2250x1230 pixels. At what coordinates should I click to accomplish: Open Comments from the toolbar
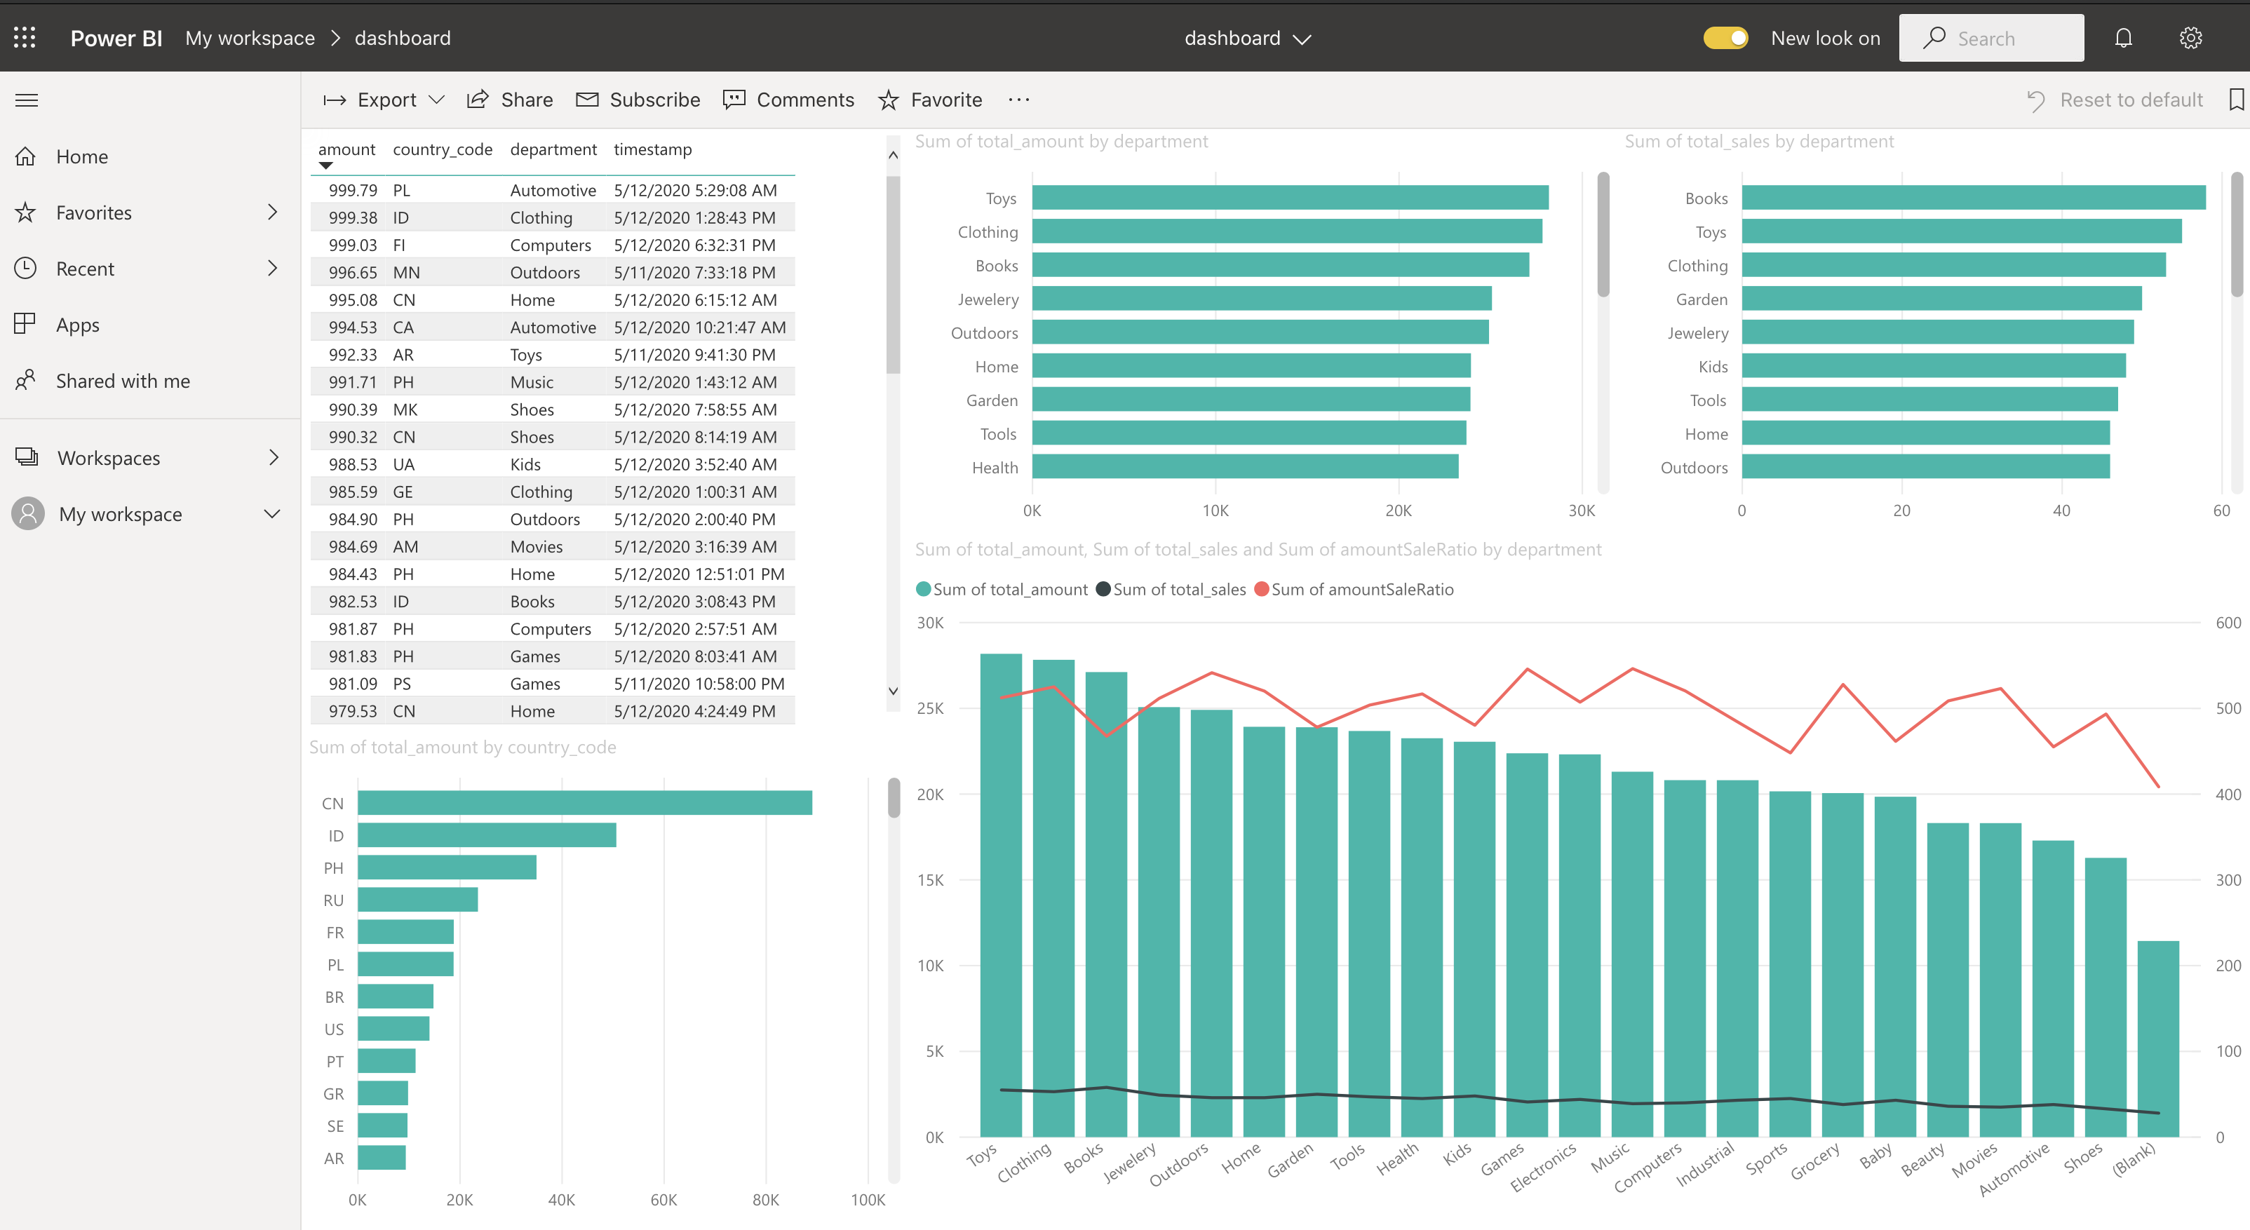coord(789,100)
